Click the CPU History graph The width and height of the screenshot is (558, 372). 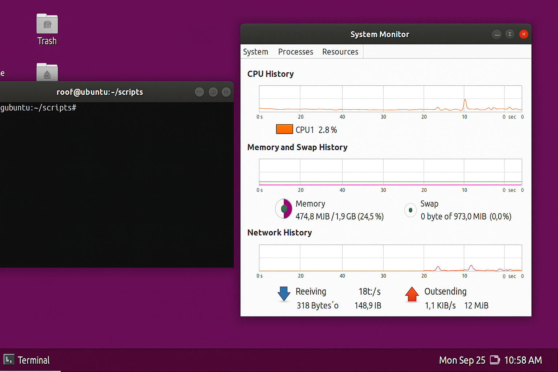(391, 98)
